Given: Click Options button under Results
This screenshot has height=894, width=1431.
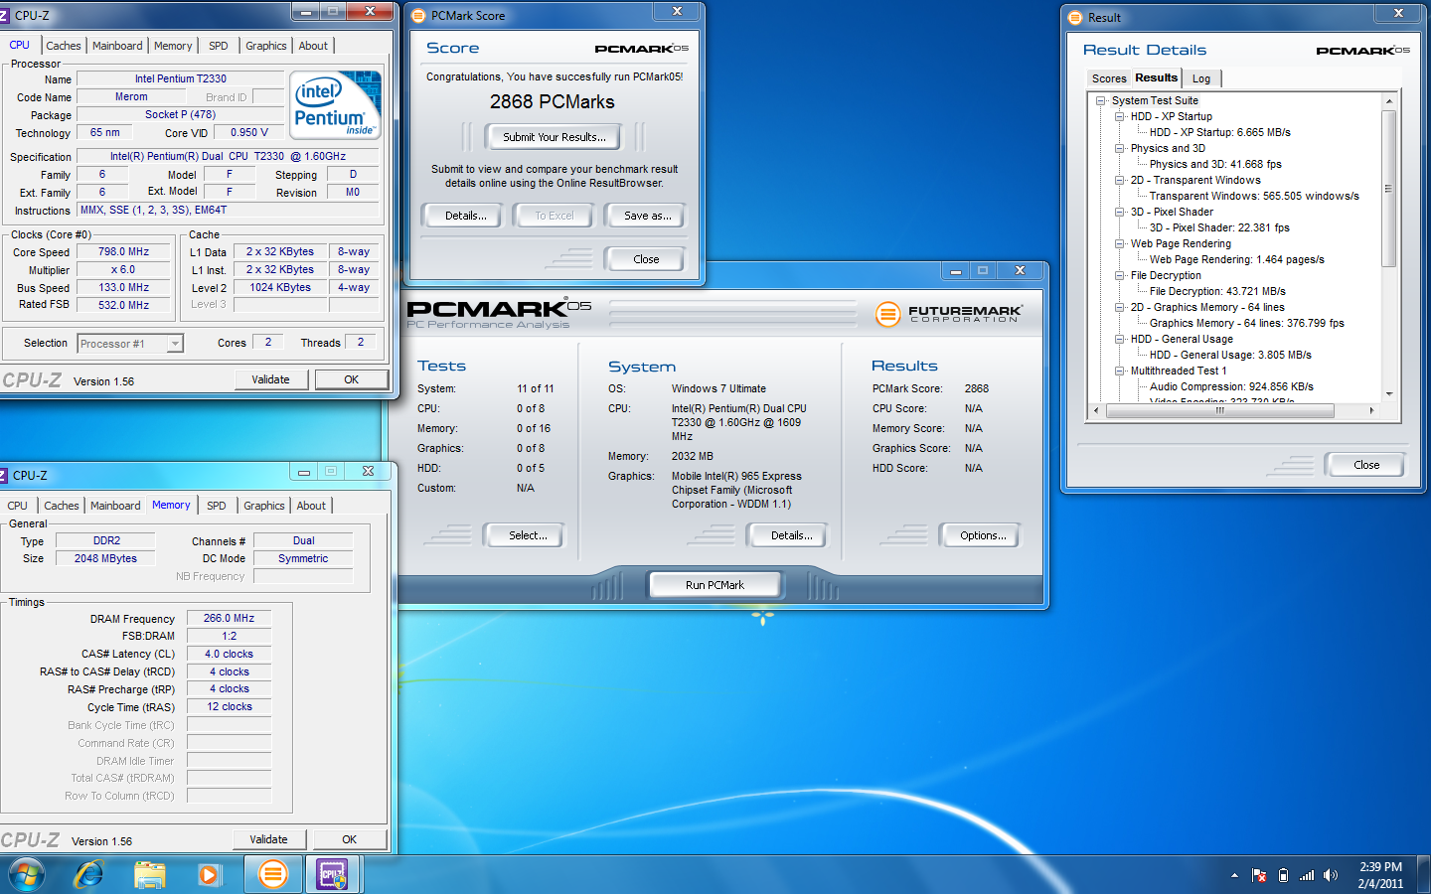Looking at the screenshot, I should click(983, 535).
